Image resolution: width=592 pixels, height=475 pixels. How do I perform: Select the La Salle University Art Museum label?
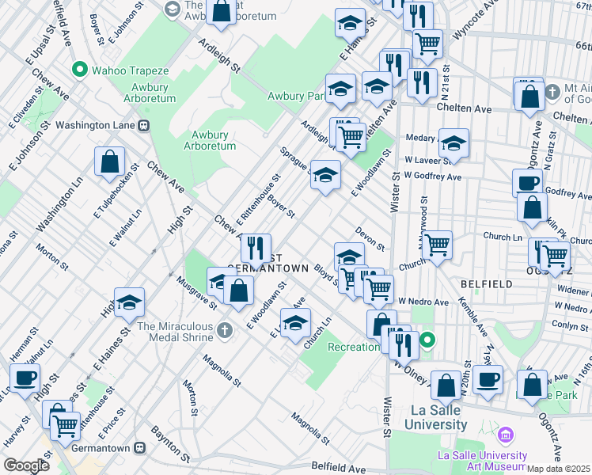482,461
